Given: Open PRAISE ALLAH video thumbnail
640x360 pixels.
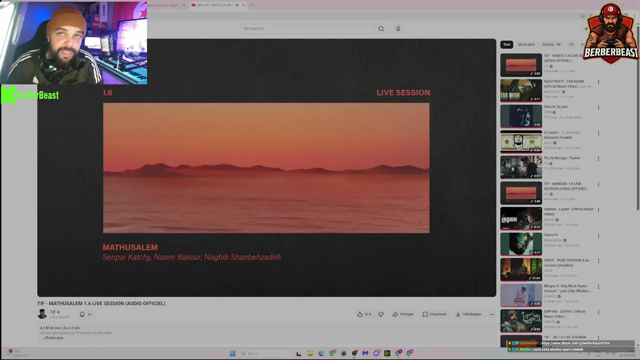Looking at the screenshot, I should click(x=521, y=116).
